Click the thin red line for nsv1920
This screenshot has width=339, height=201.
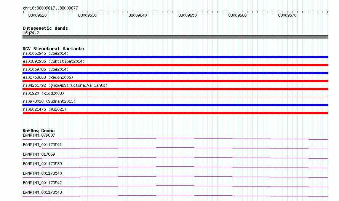click(175, 97)
